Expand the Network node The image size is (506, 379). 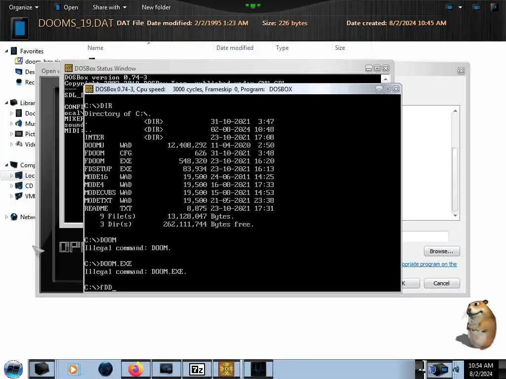click(6, 217)
